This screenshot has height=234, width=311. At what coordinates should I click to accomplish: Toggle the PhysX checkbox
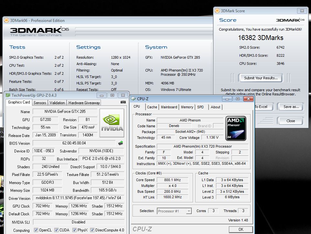74,230
